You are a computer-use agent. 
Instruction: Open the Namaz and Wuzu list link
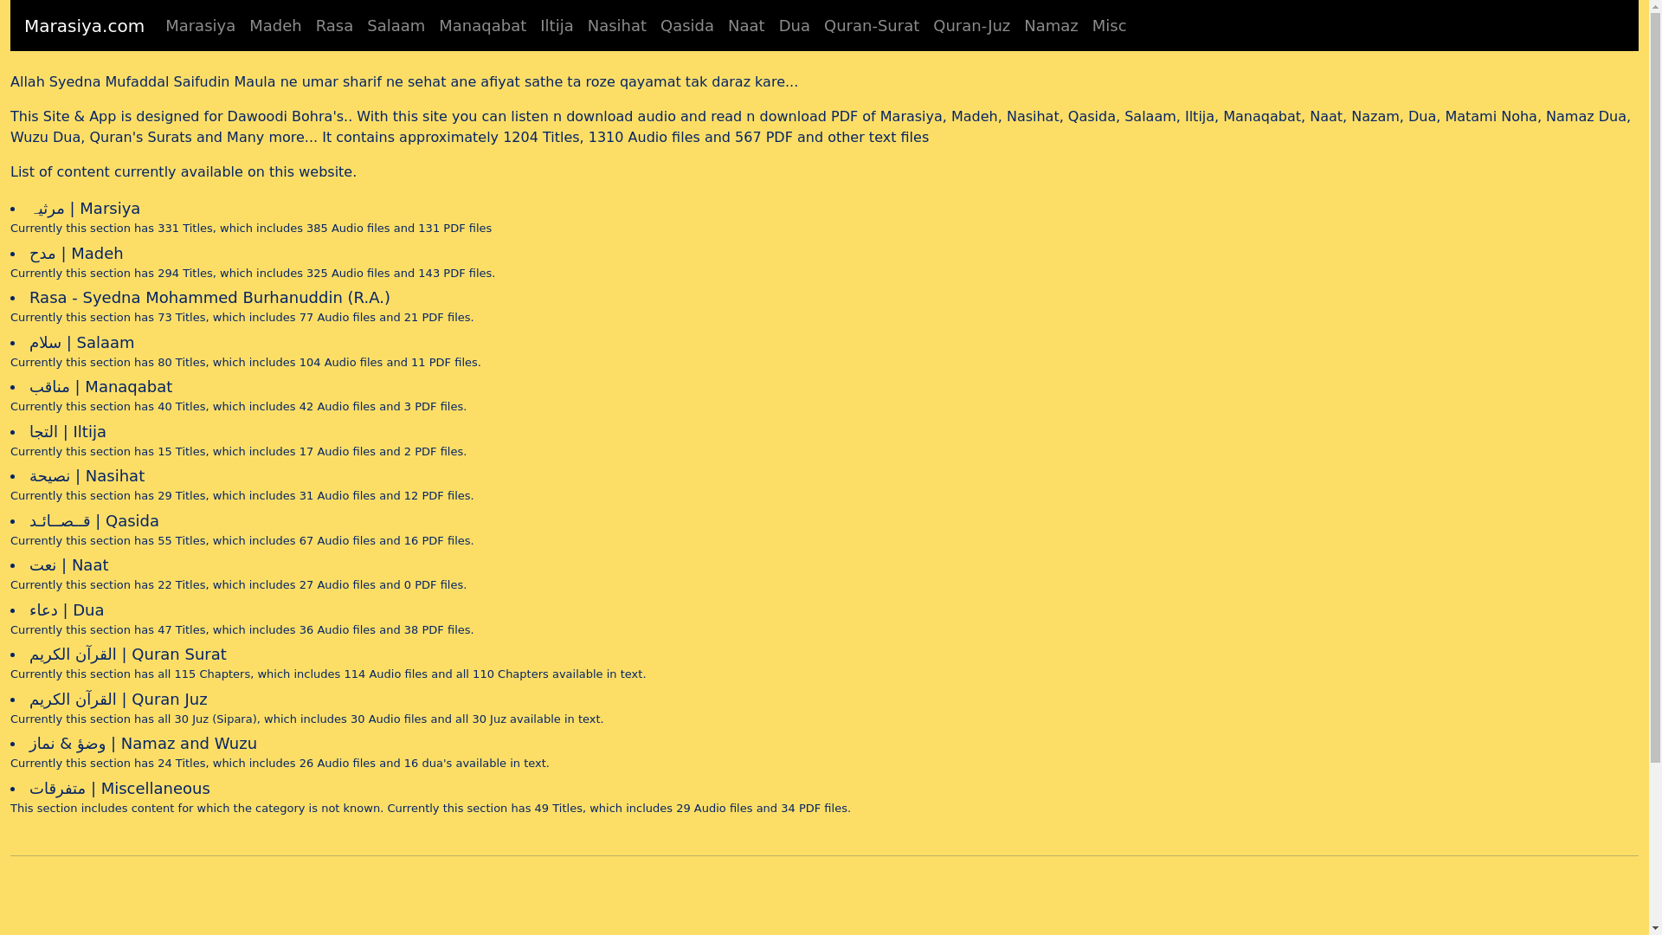[143, 744]
